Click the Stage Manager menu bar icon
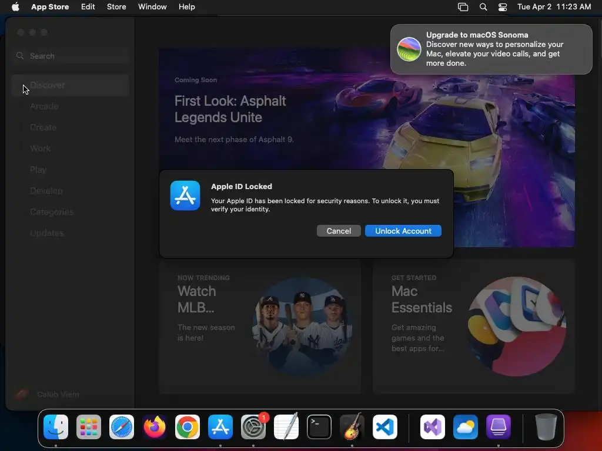The height and width of the screenshot is (451, 602). click(463, 7)
